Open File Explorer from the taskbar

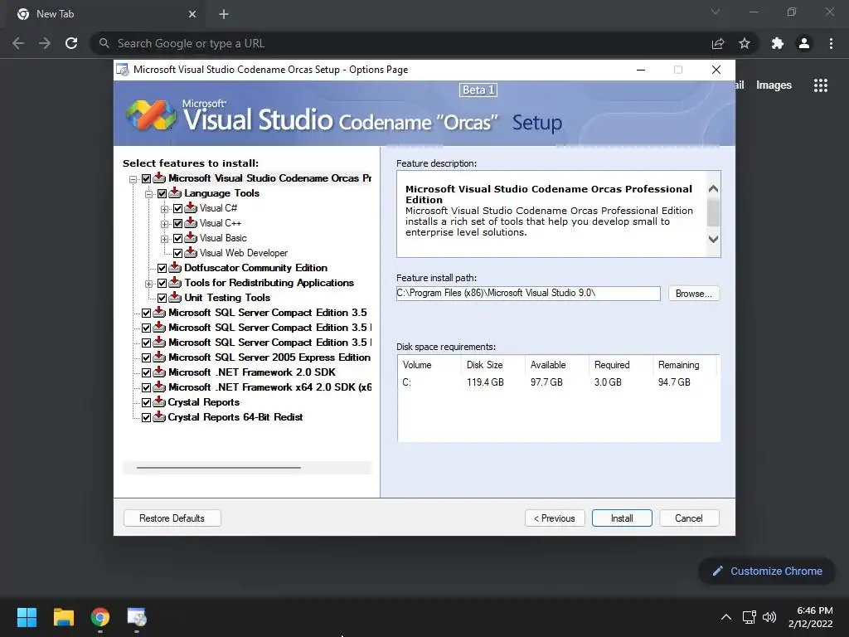pyautogui.click(x=63, y=617)
